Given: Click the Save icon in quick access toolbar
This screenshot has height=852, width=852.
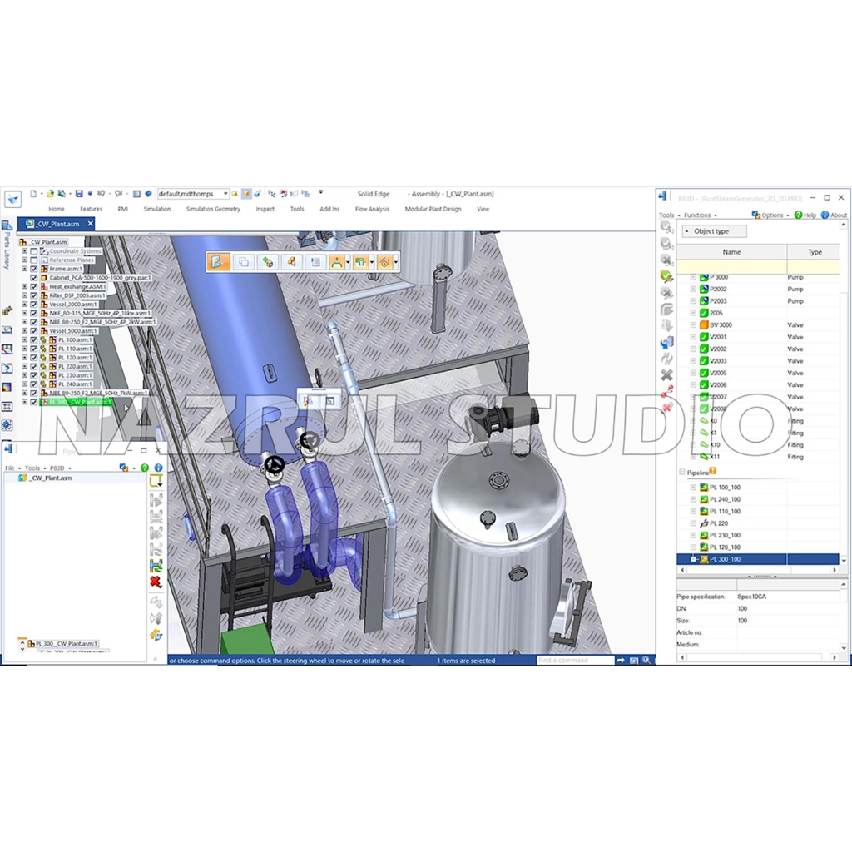Looking at the screenshot, I should click(79, 193).
